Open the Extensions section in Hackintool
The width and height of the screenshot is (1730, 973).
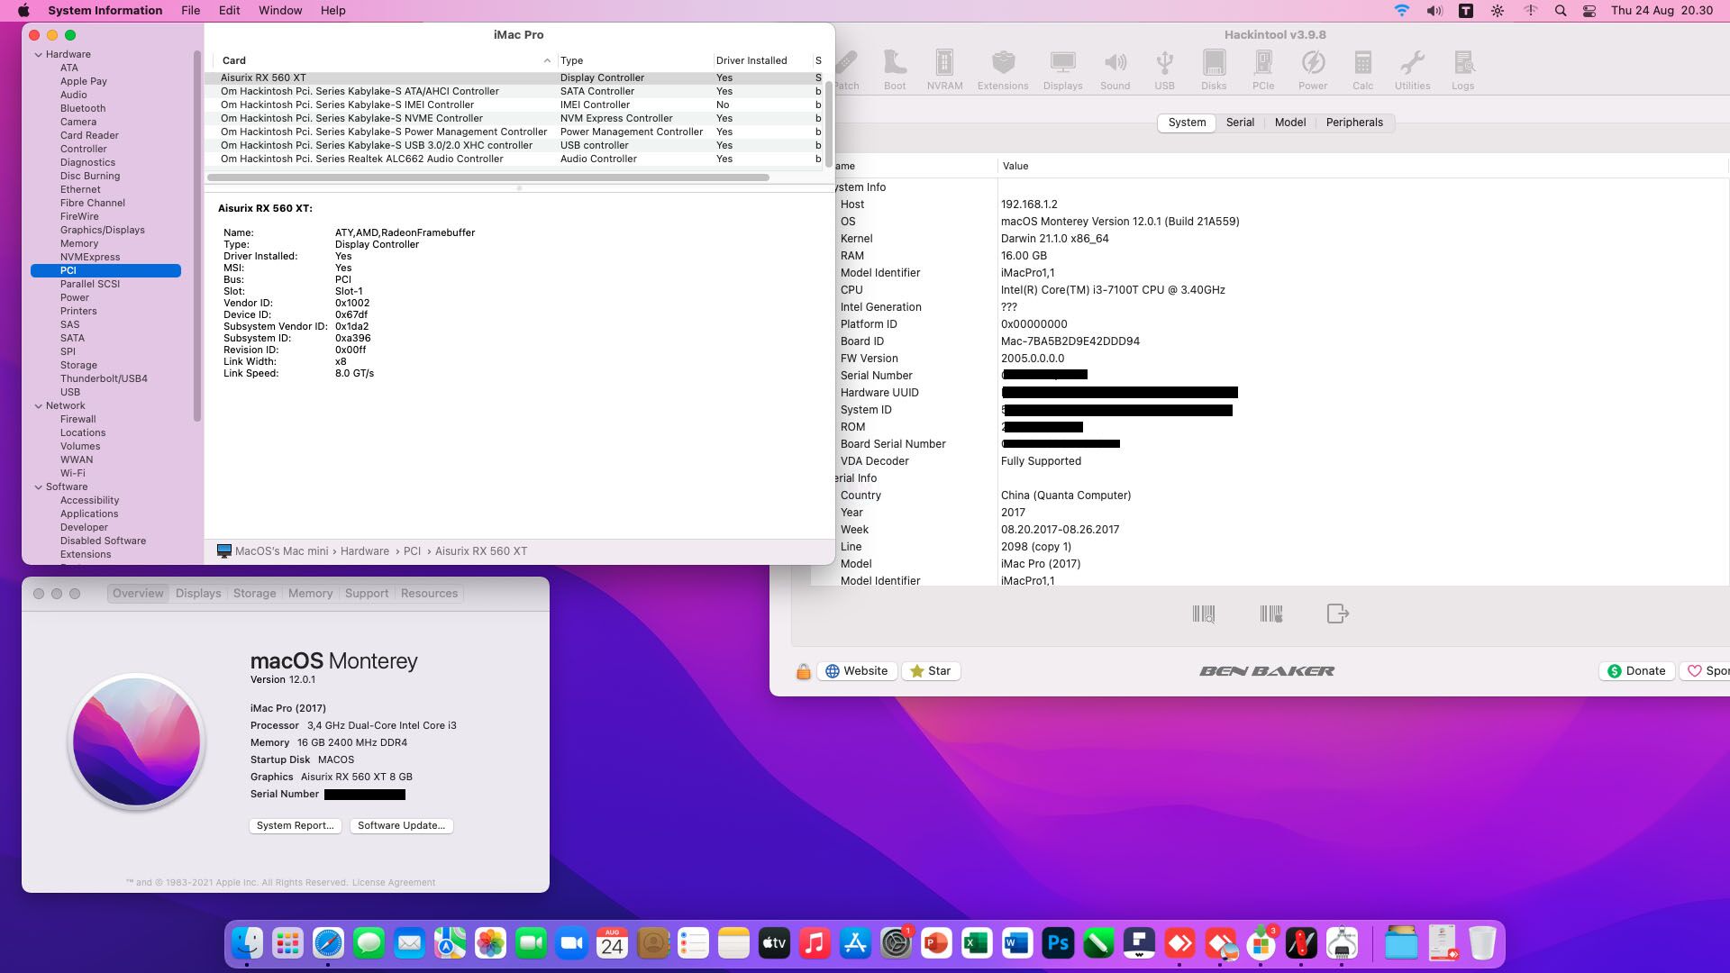pos(1003,70)
